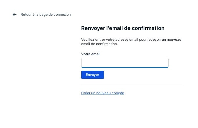
Task: Submit the form with Envoyer
Action: (x=92, y=75)
